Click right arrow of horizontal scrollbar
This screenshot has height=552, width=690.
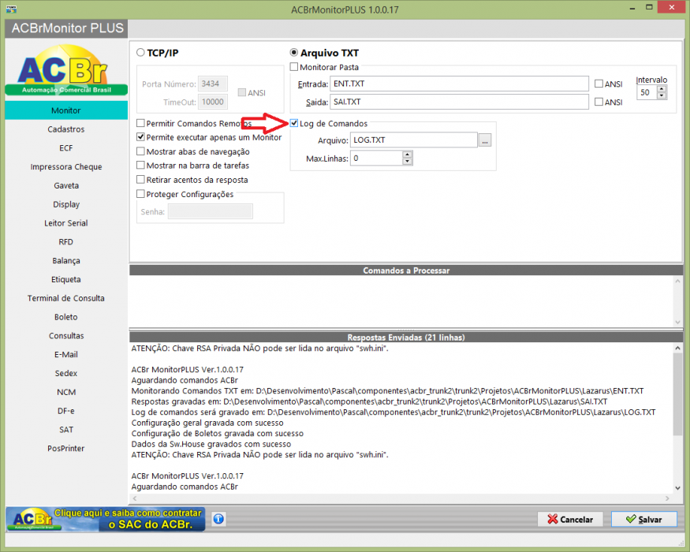(x=667, y=498)
